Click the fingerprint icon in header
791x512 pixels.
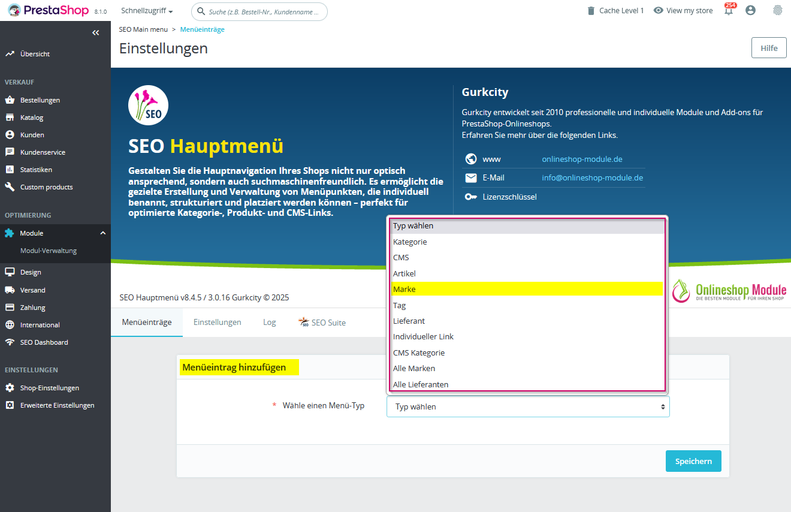(x=778, y=10)
